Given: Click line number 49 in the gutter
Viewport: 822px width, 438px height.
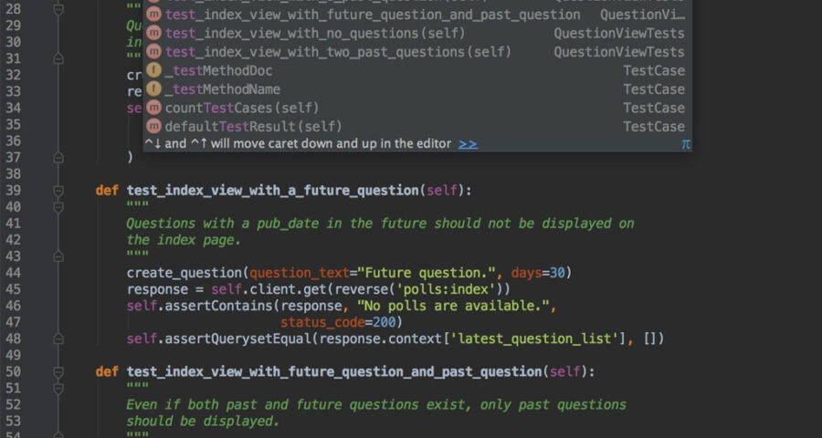Looking at the screenshot, I should point(12,355).
